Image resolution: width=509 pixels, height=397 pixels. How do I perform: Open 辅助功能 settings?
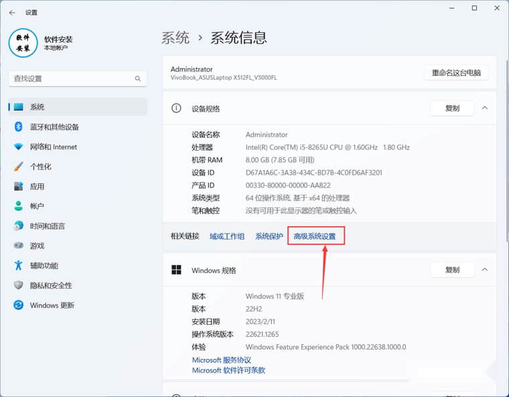(78, 265)
